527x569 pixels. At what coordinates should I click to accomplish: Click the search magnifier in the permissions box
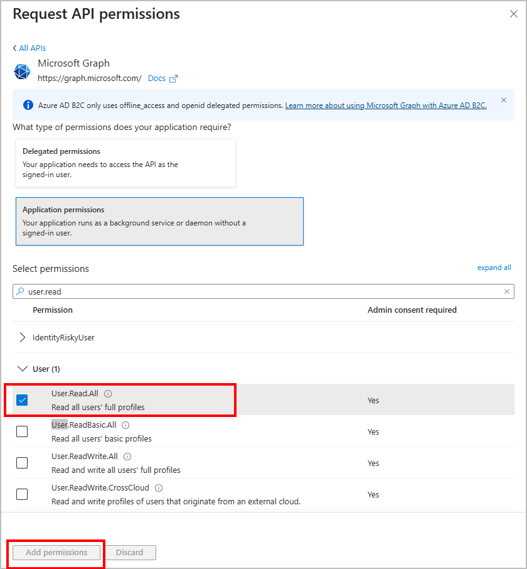[22, 291]
